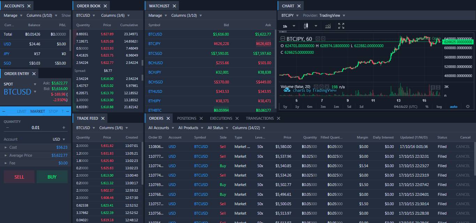Open Manage dropdown in Watchlist panel
The image size is (476, 223).
coord(158,15)
